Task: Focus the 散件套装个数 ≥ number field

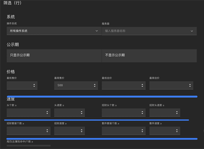Action: coord(124,131)
